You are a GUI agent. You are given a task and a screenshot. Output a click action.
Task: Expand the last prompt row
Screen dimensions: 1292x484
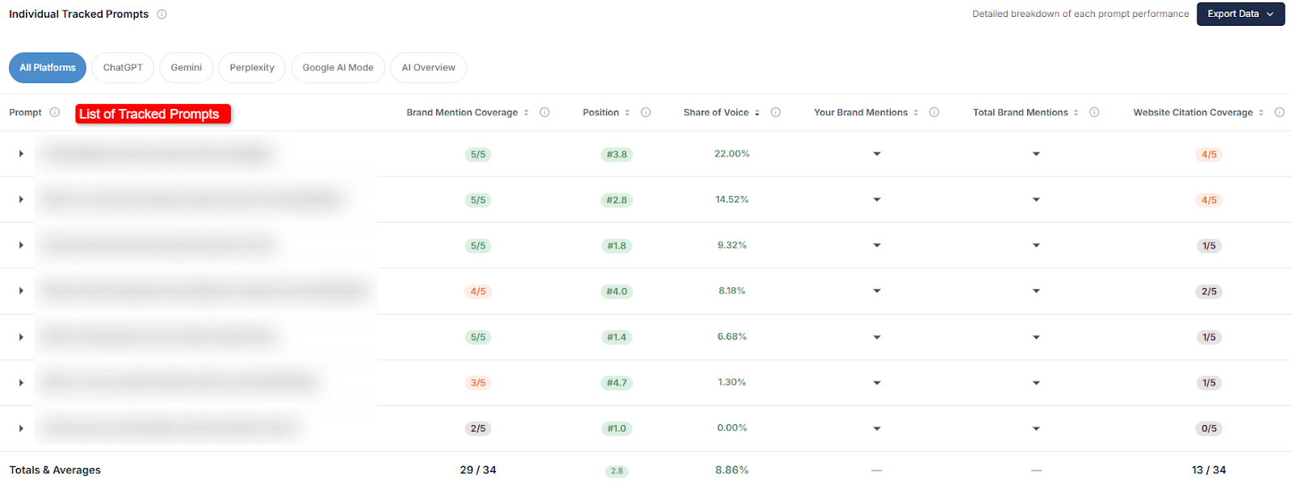[x=21, y=428]
